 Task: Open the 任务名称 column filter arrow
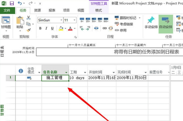click(x=66, y=73)
